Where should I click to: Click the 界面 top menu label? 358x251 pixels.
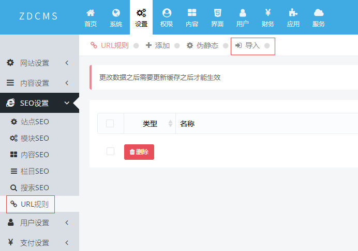pyautogui.click(x=217, y=24)
